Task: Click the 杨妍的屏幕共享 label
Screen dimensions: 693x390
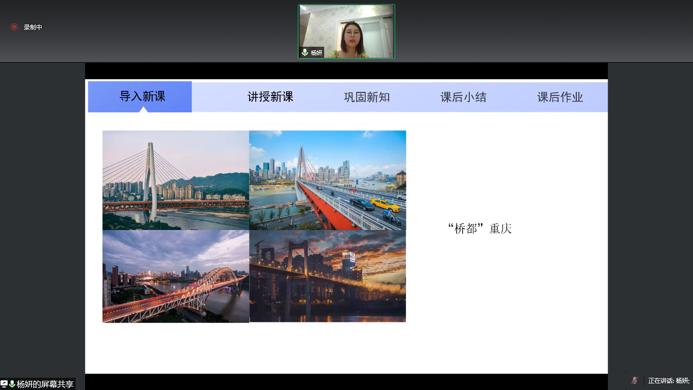Action: pyautogui.click(x=45, y=384)
